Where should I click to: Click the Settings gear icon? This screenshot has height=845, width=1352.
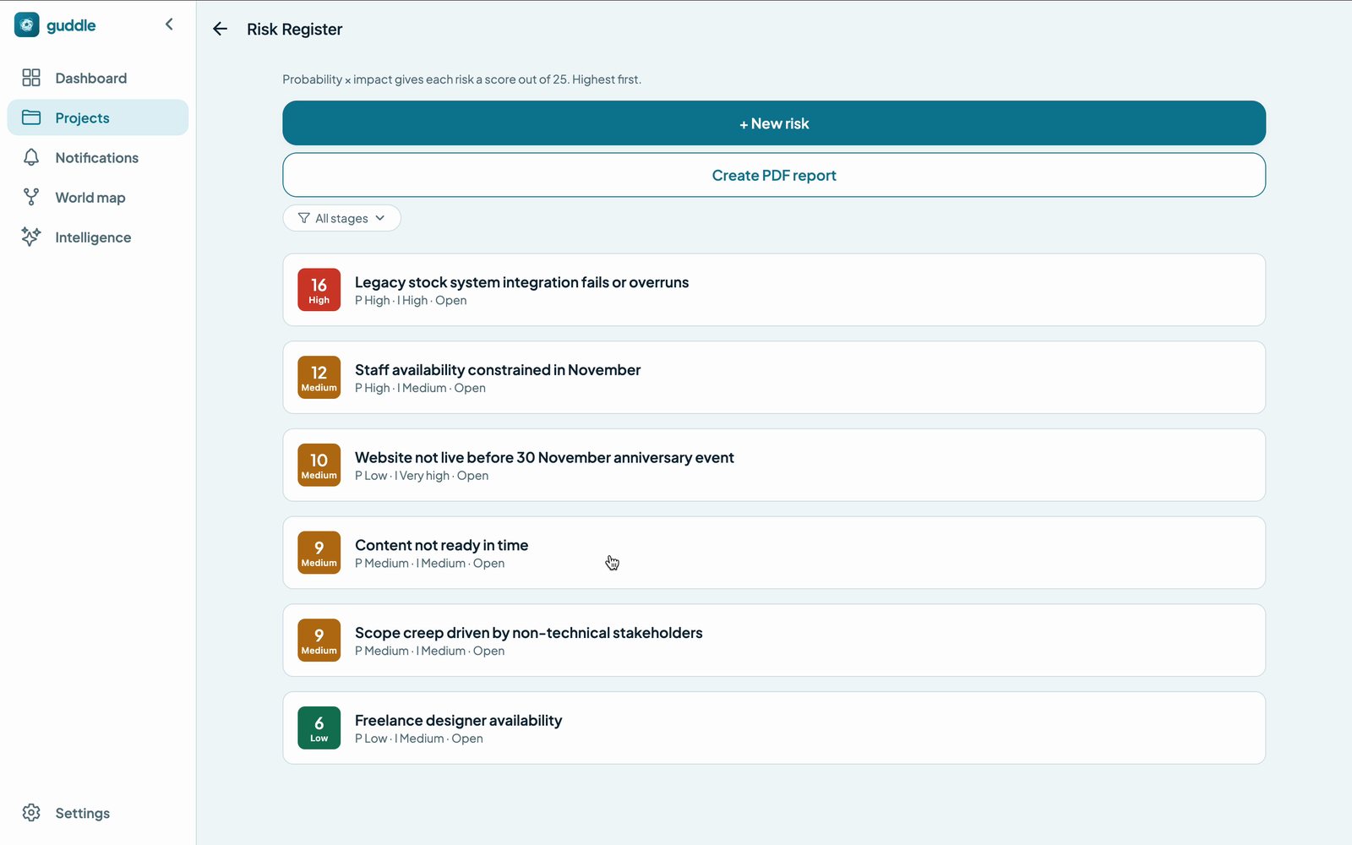31,813
